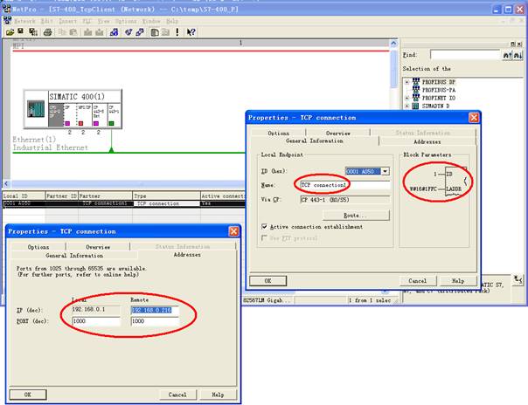This screenshot has width=528, height=405.
Task: Open the View menu
Action: (104, 21)
